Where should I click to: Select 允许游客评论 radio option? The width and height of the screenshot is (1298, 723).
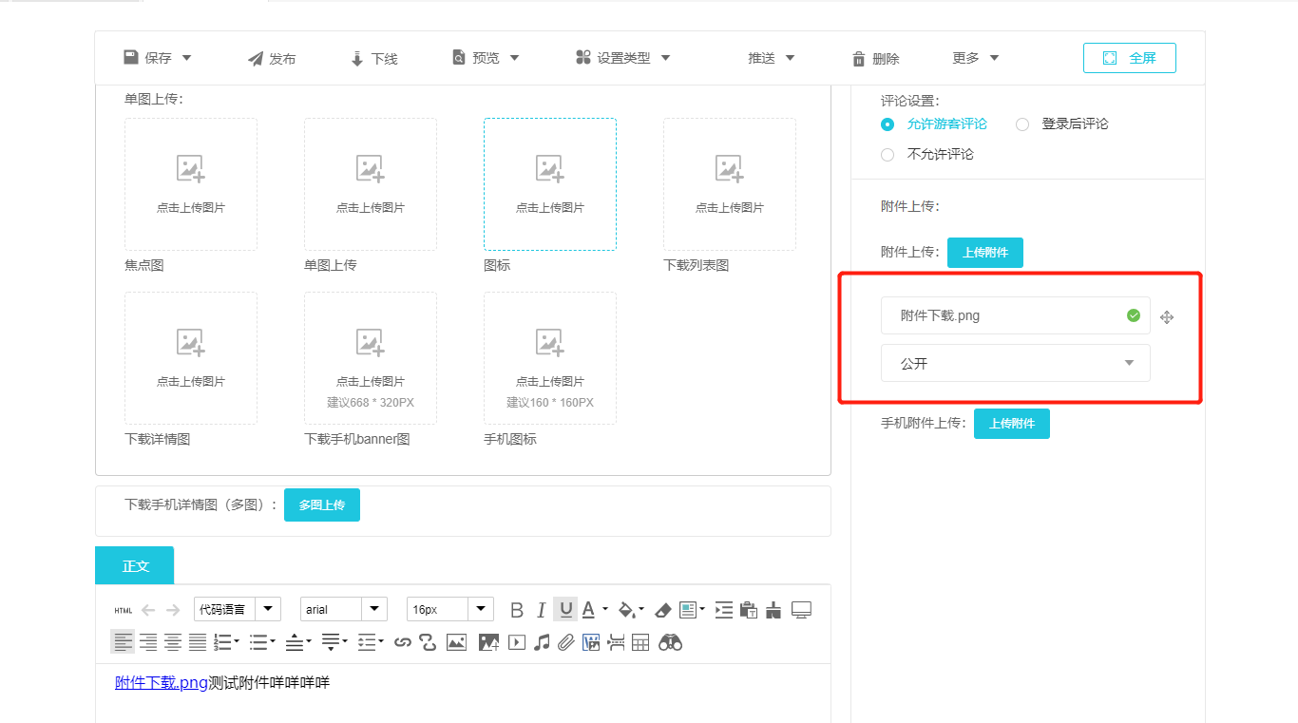coord(888,124)
